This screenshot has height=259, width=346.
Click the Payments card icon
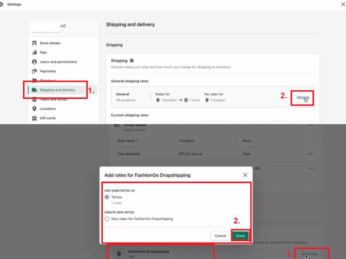coord(35,71)
